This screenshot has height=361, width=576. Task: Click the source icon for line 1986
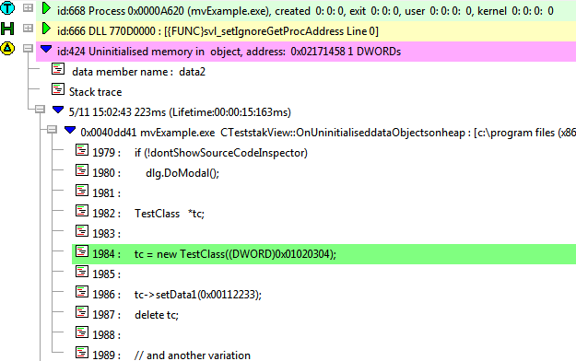tap(82, 292)
